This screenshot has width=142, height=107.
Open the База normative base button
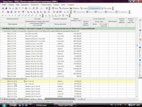click(55, 8)
